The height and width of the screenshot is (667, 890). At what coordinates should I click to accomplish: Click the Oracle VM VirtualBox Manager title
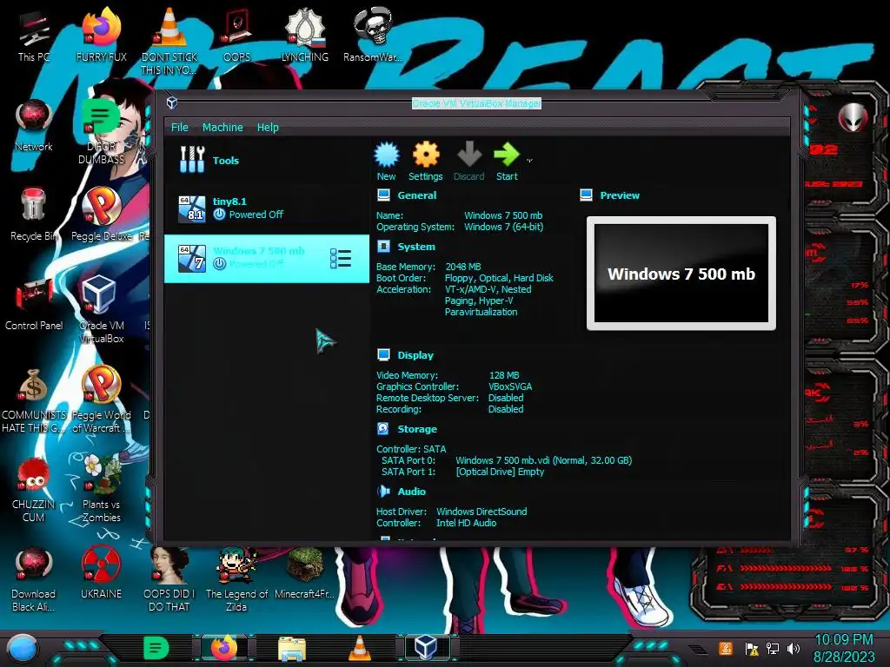click(x=476, y=103)
